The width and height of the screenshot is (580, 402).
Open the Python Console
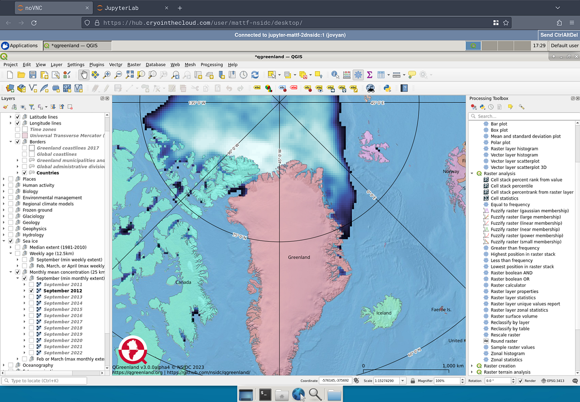386,88
